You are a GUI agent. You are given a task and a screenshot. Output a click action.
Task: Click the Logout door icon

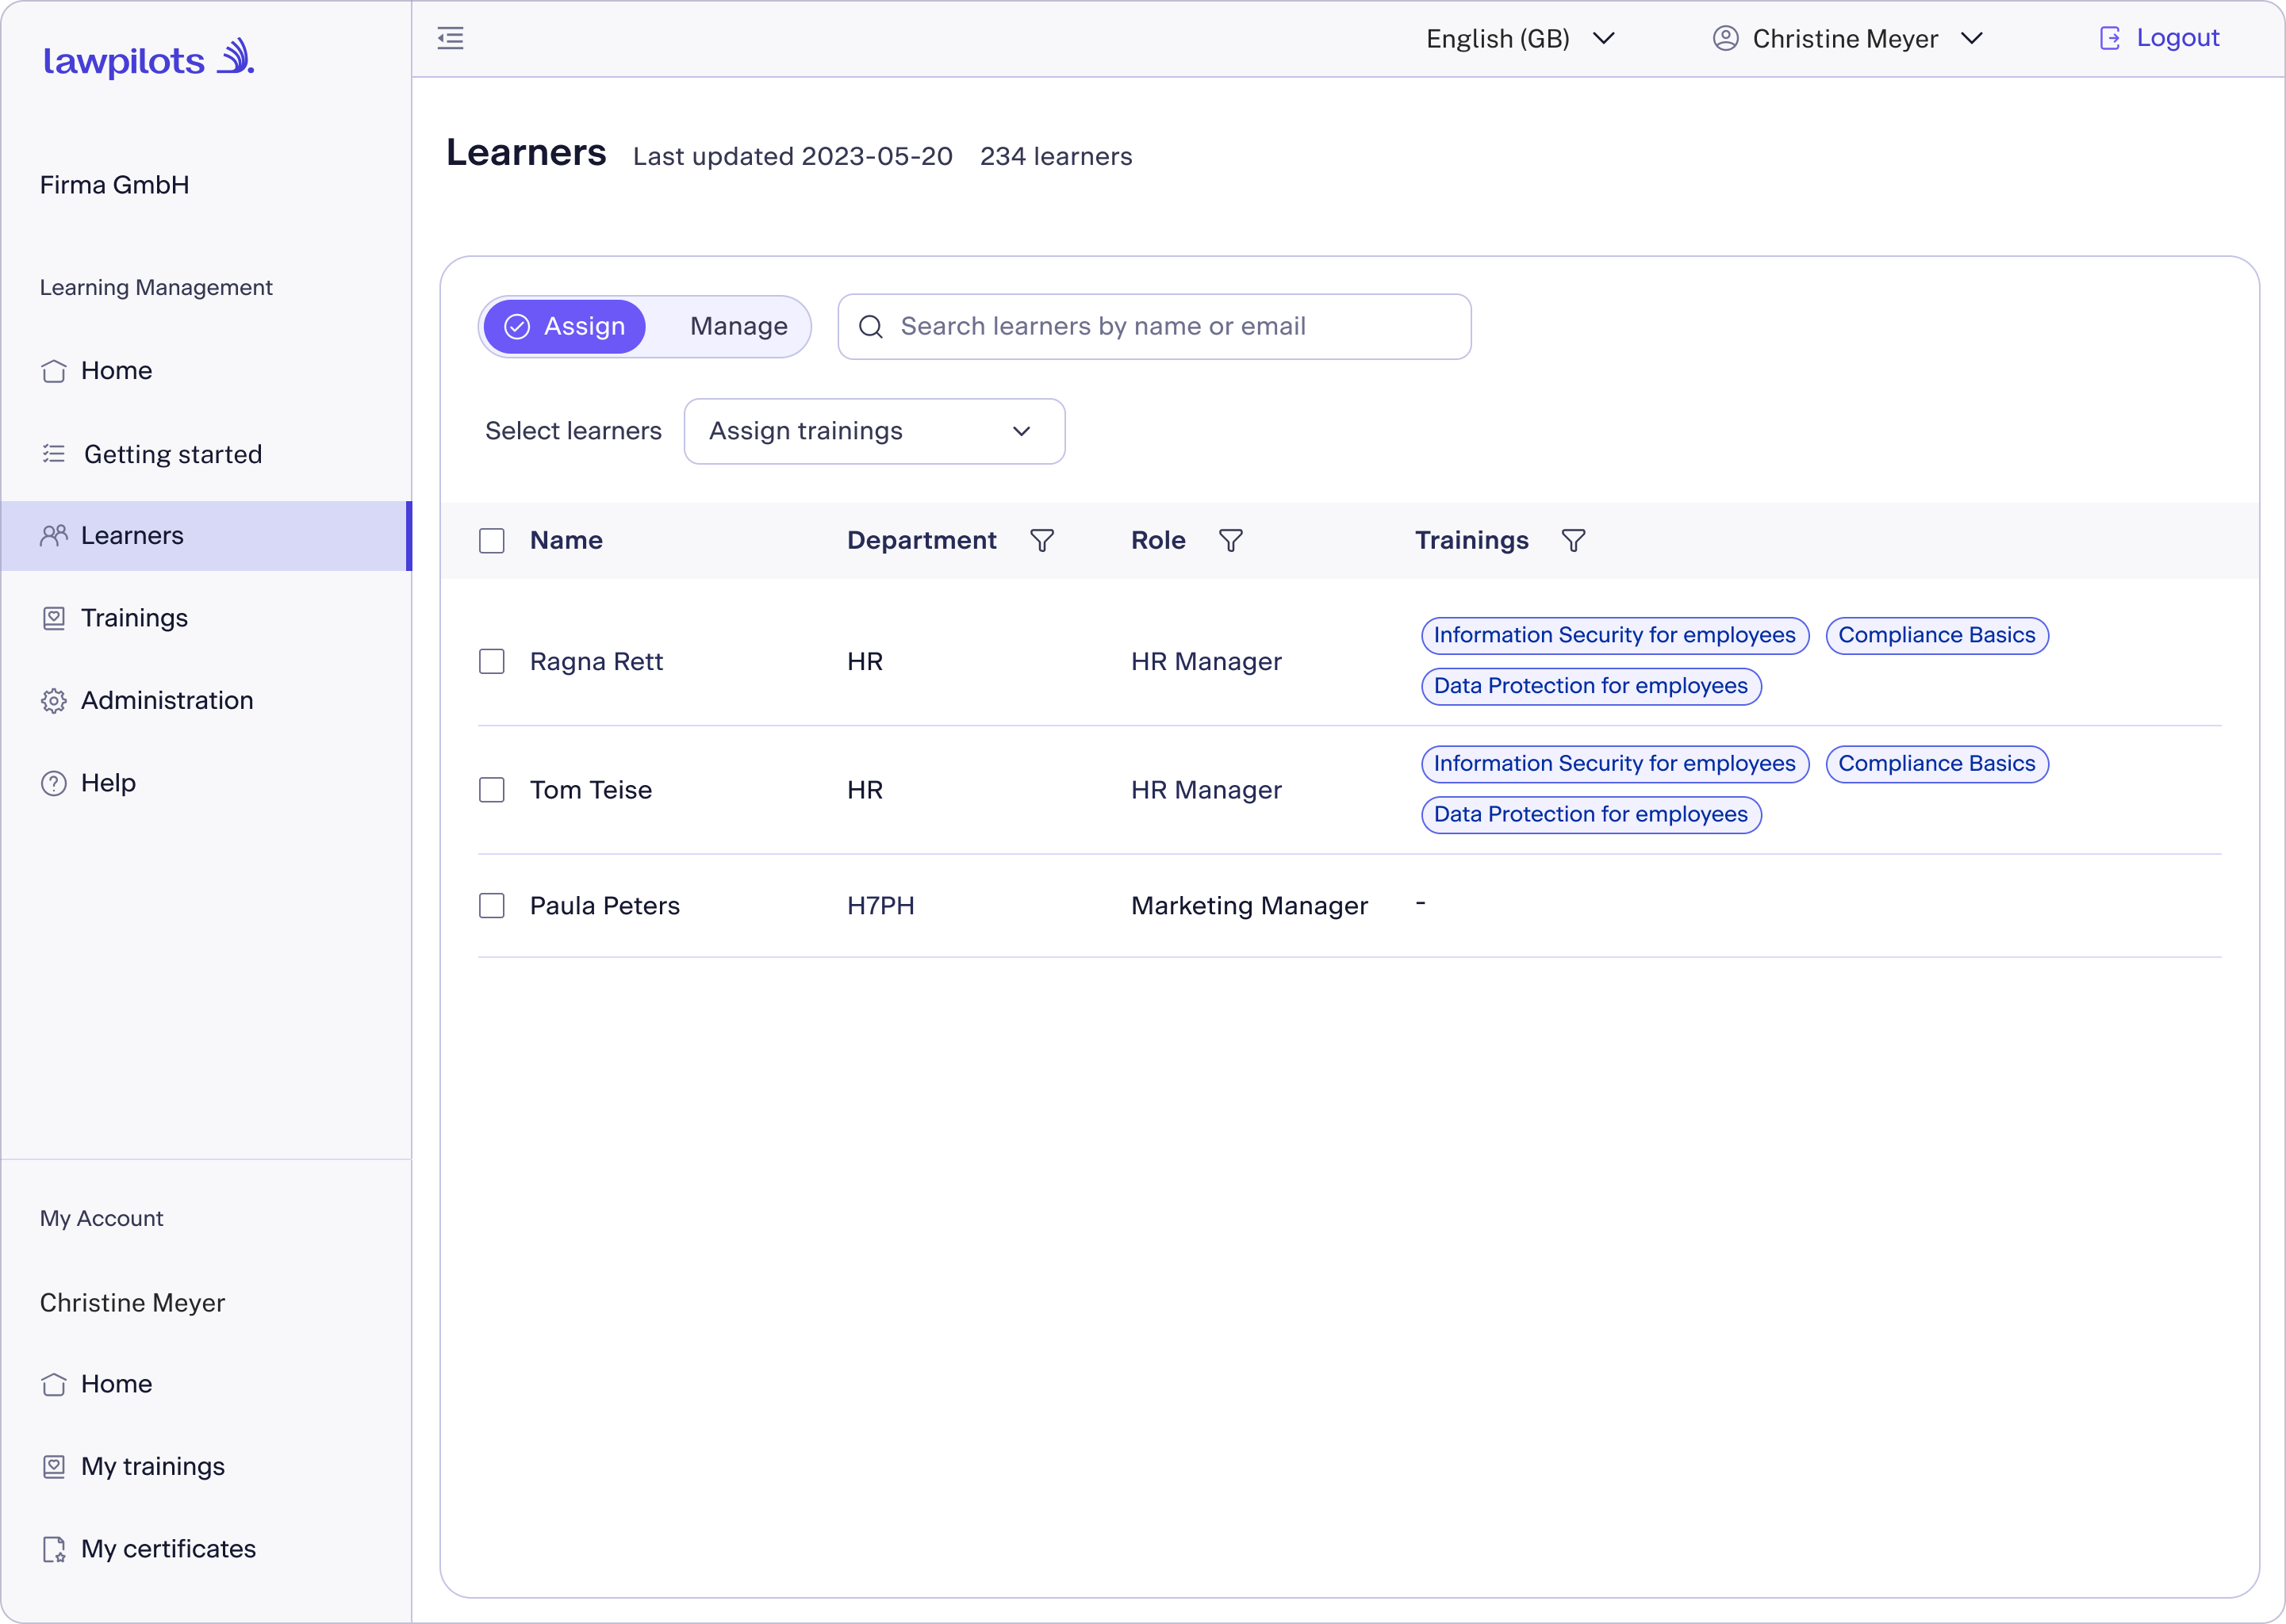[x=2110, y=39]
